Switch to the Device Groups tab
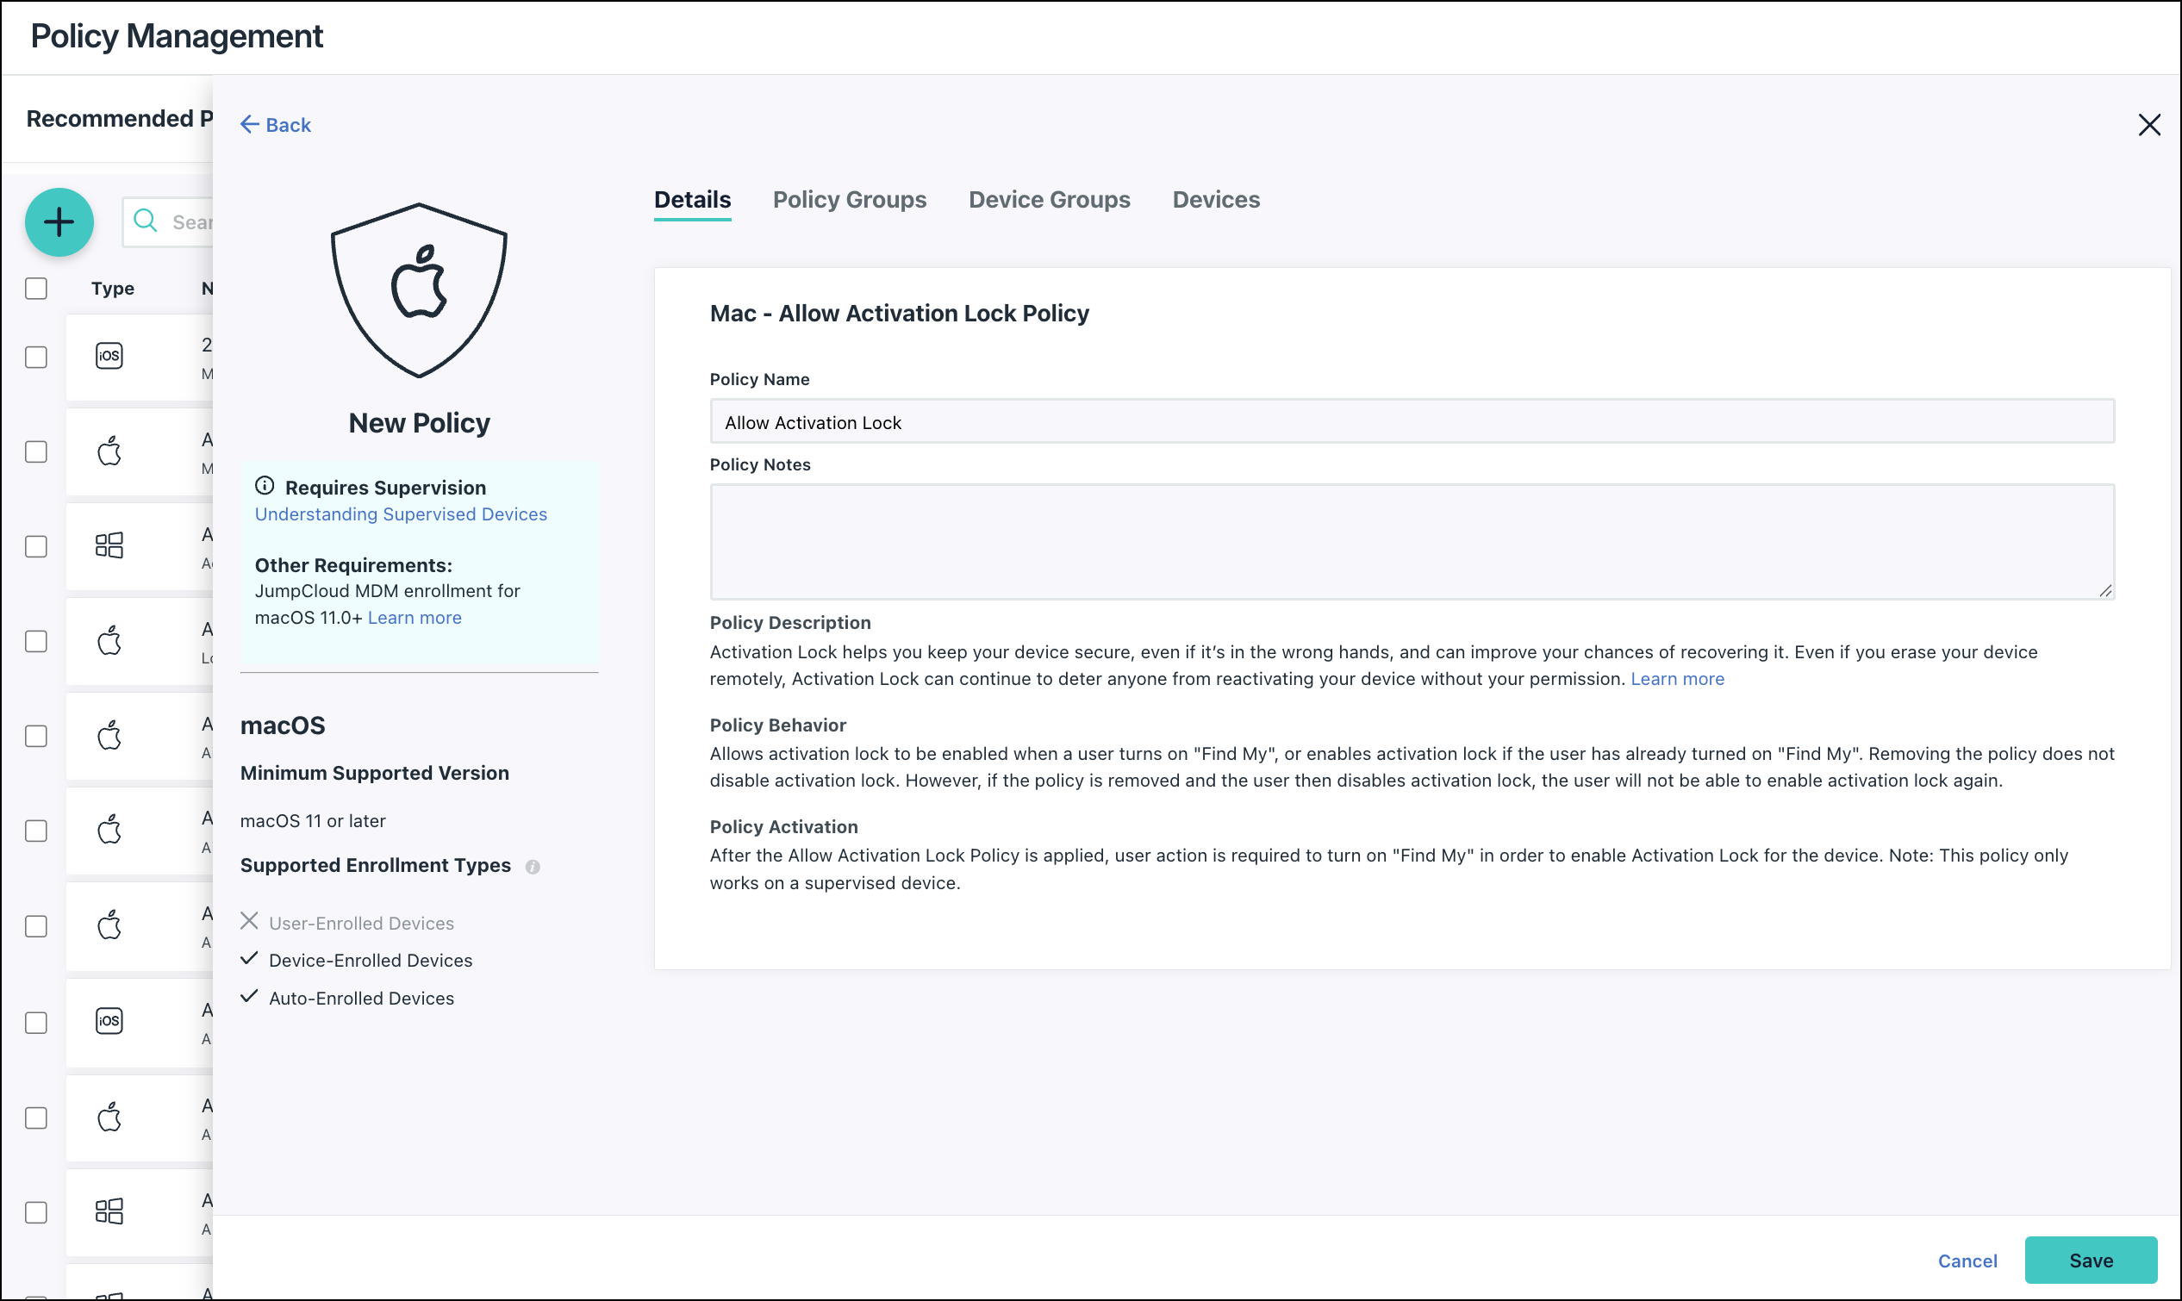The width and height of the screenshot is (2182, 1301). pos(1049,199)
